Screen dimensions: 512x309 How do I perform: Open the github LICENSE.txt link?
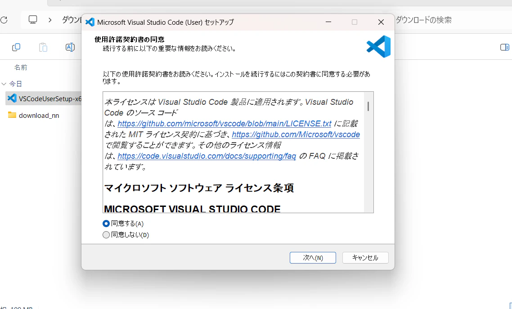[x=225, y=124]
